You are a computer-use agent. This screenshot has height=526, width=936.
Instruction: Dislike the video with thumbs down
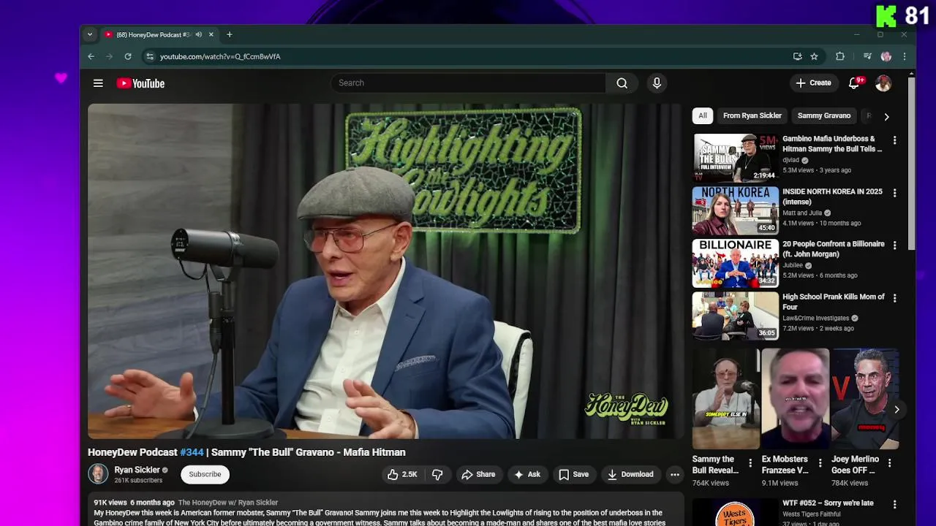(437, 474)
